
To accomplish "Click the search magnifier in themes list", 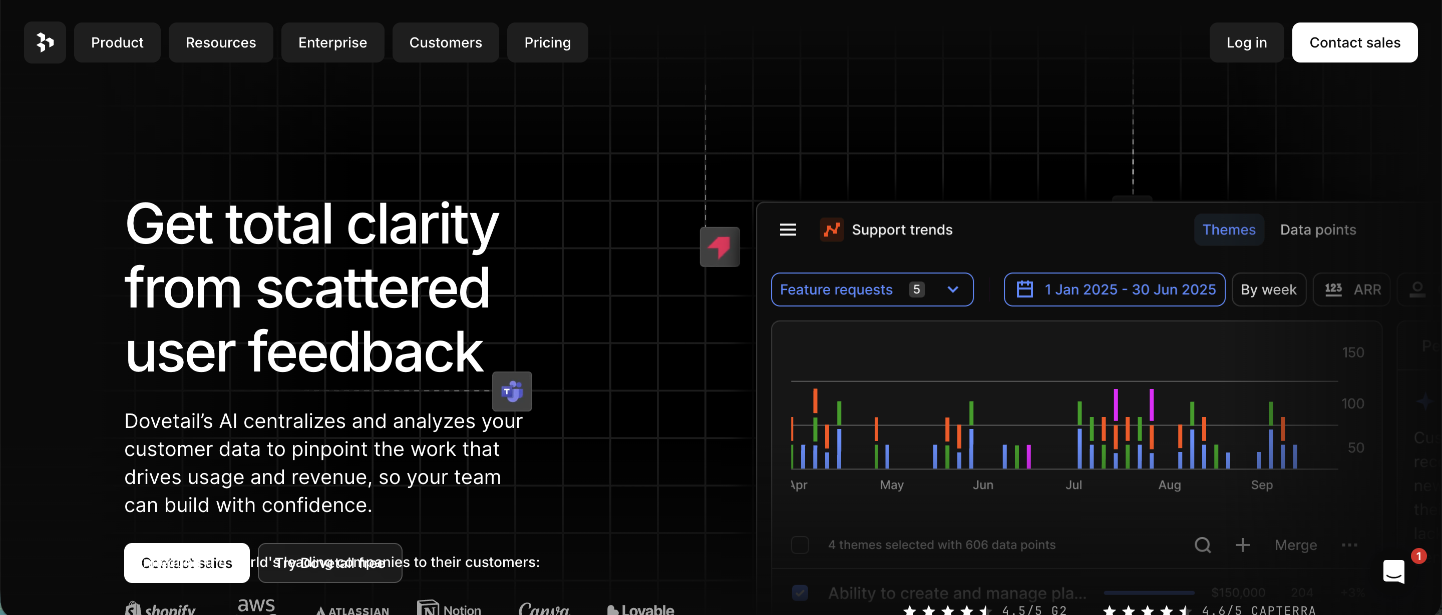I will (1202, 544).
